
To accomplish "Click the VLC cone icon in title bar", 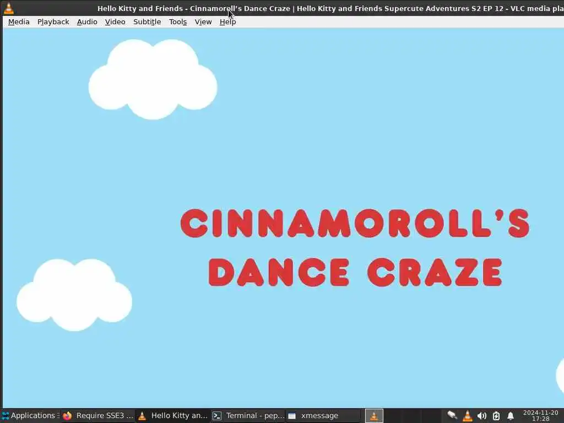I will click(9, 8).
